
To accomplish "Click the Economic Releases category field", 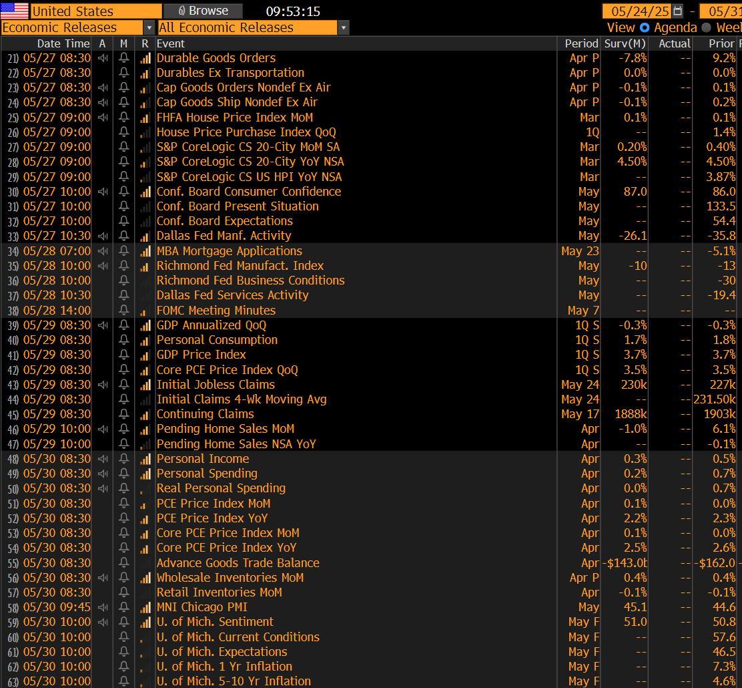I will point(72,28).
